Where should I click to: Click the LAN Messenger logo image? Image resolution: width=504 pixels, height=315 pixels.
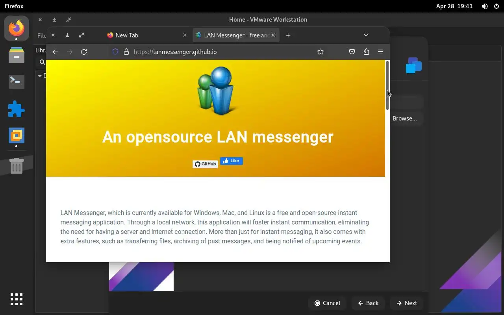click(x=216, y=91)
